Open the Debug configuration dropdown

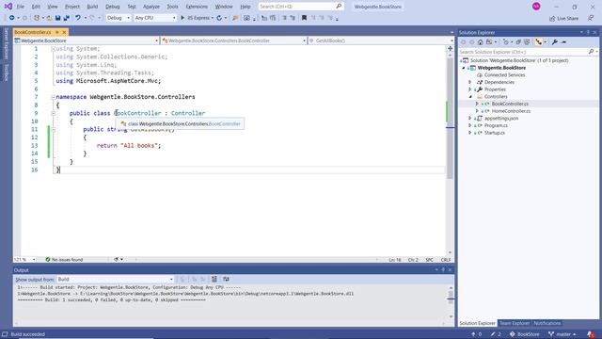click(x=119, y=18)
